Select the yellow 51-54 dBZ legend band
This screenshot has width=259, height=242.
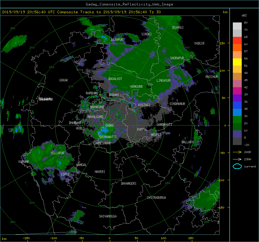click(x=237, y=62)
